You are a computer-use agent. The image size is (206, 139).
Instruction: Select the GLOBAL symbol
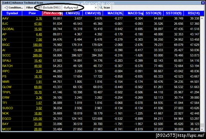8,29
